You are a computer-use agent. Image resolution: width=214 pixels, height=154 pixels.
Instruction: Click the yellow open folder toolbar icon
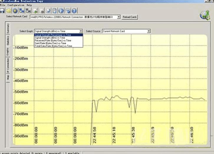(9, 11)
